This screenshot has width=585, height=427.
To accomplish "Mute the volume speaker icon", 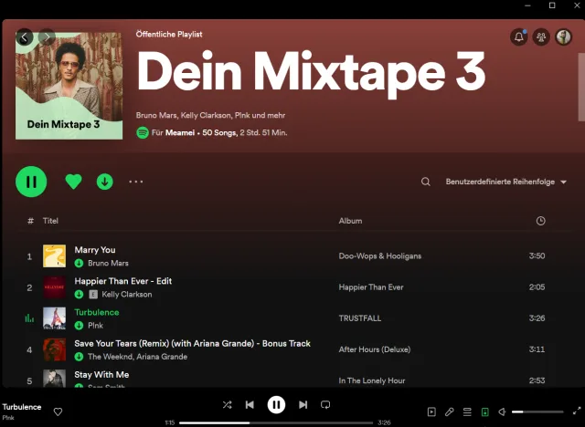I will click(x=503, y=412).
